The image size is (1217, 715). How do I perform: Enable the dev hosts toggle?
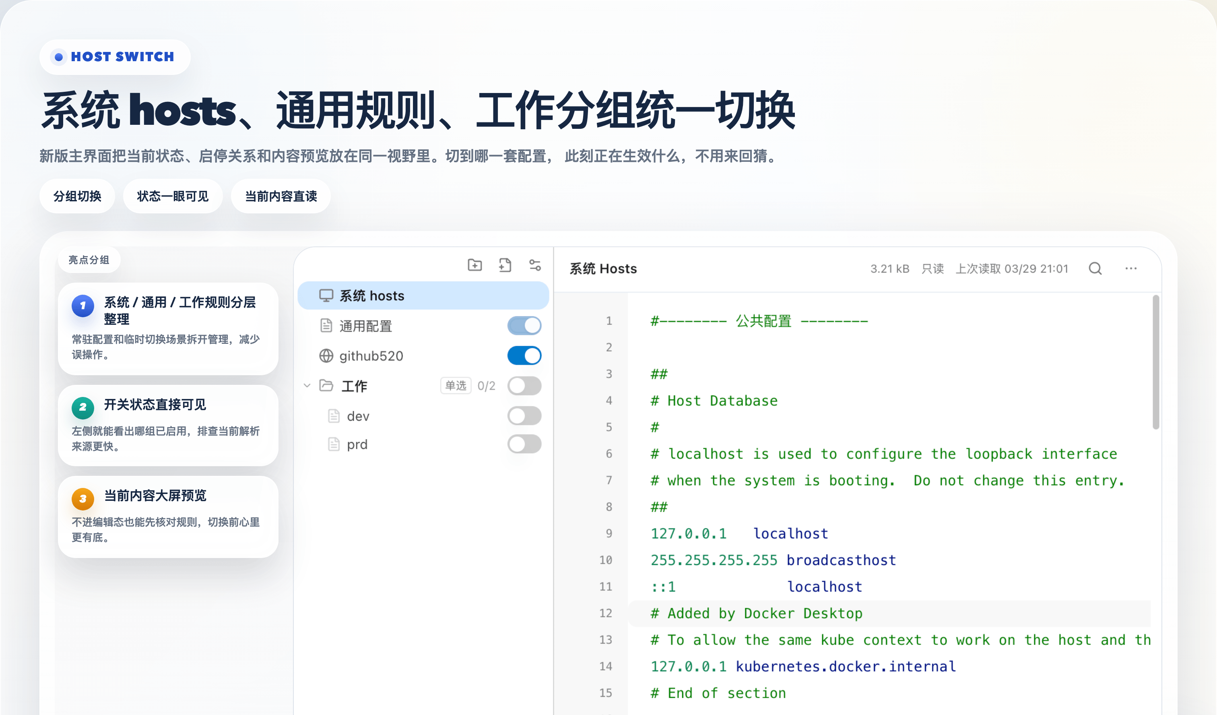point(524,416)
